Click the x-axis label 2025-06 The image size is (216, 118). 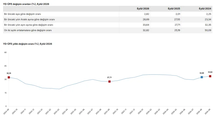pos(82,111)
